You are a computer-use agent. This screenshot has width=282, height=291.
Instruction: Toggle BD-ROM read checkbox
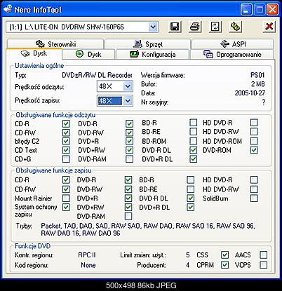tap(193, 141)
